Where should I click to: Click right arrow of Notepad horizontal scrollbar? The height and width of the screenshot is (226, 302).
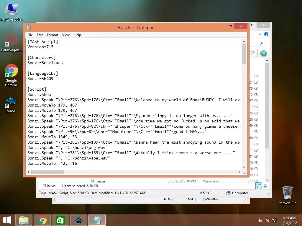(x=239, y=172)
